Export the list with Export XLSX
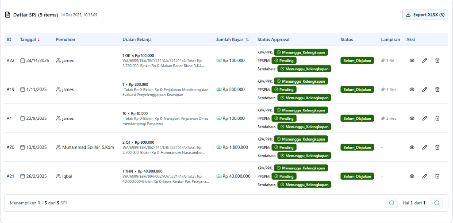 click(x=425, y=15)
